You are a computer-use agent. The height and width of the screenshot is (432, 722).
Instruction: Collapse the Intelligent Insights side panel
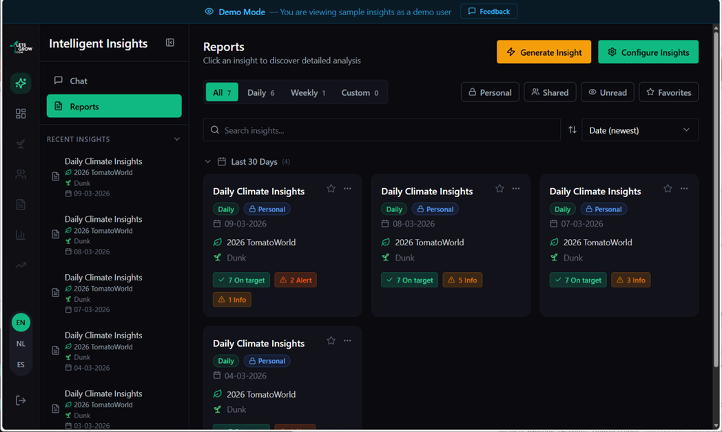170,43
